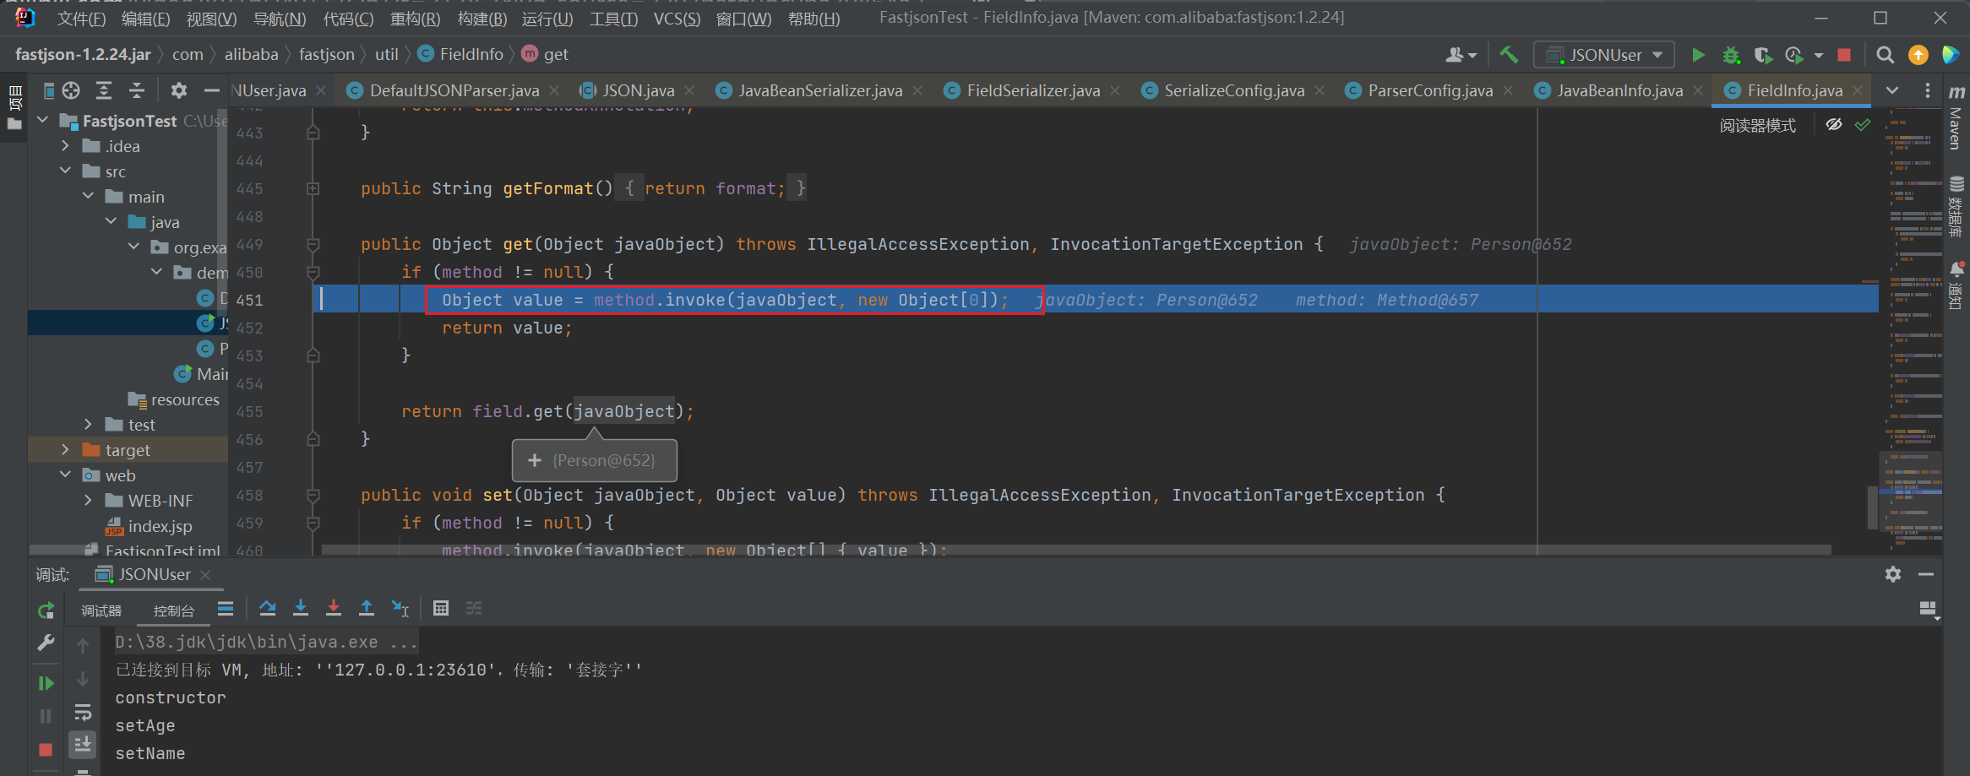
Task: Toggle soft-wrap in the console
Action: (83, 712)
